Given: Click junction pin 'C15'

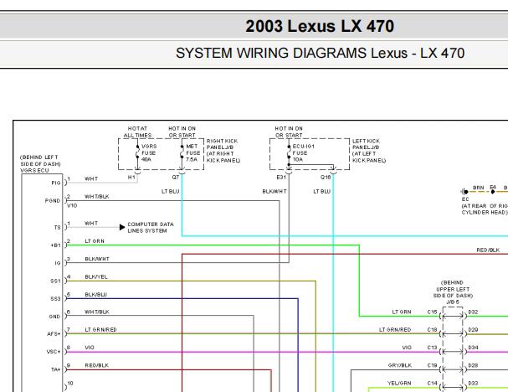Looking at the screenshot, I should (432, 312).
